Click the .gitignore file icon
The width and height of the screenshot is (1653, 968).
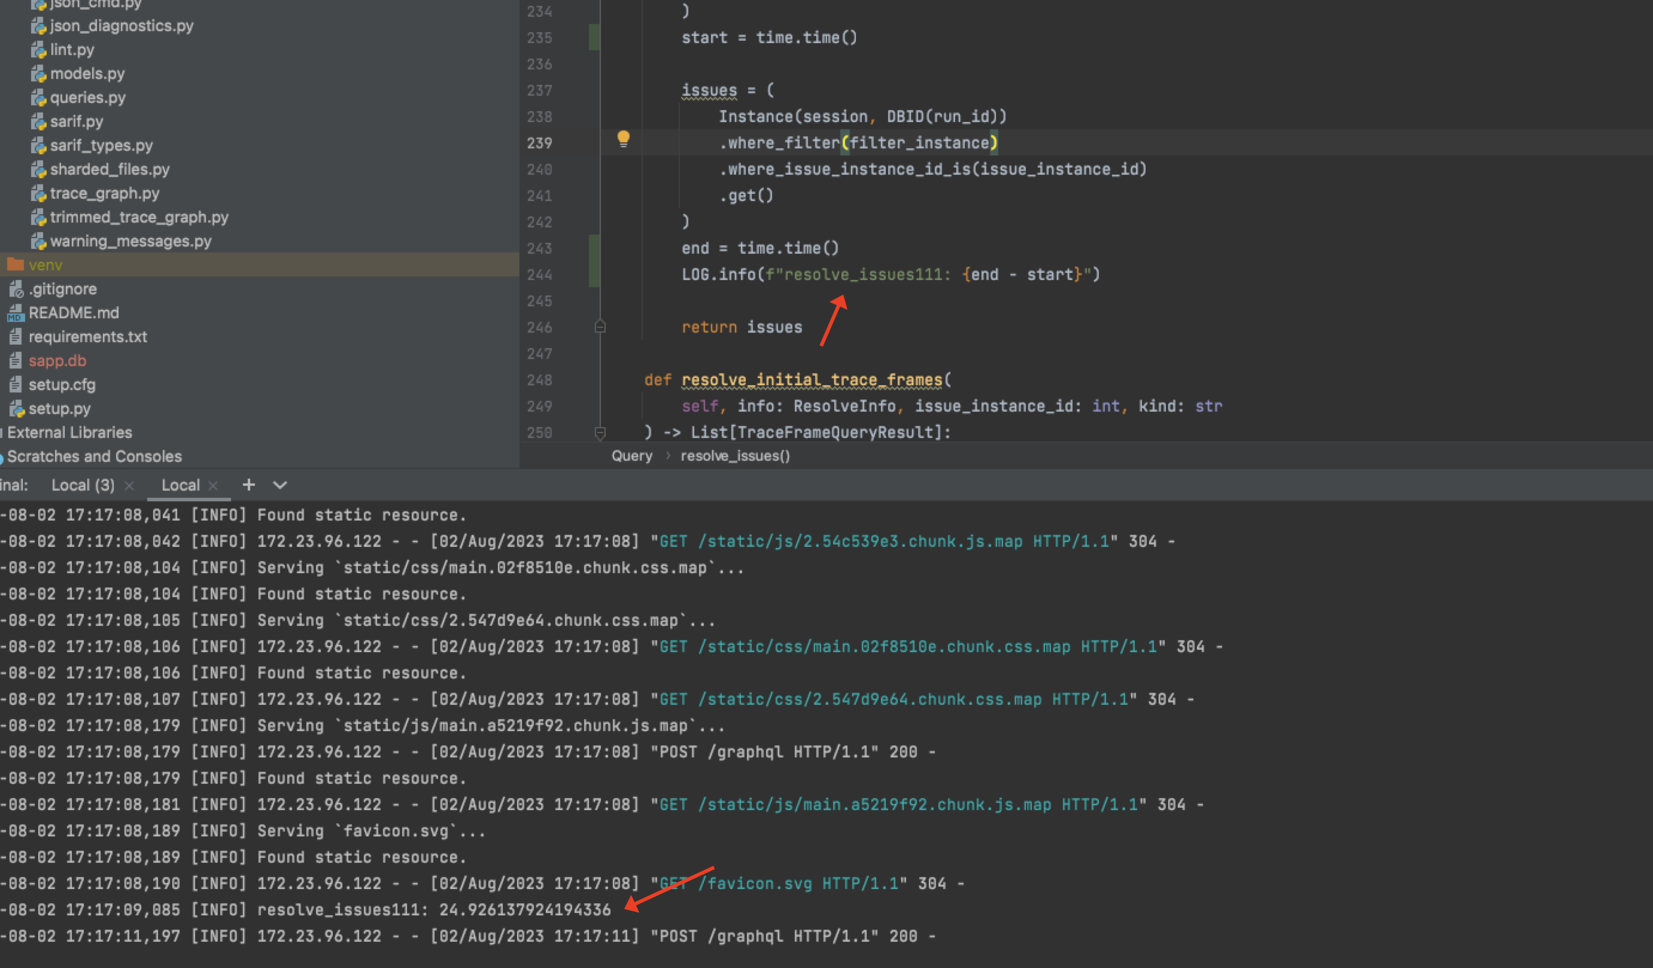16,288
